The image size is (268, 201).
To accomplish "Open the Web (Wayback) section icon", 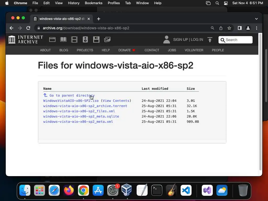I will [x=52, y=40].
